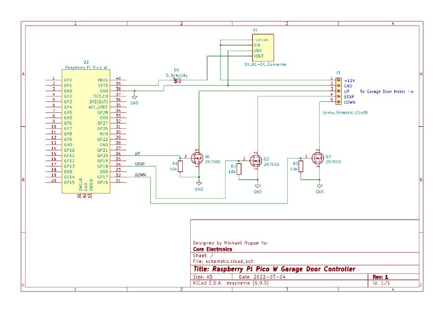Image resolution: width=445 pixels, height=313 pixels.
Task: Click the VBUS pin label on the Pico
Action: coord(102,80)
